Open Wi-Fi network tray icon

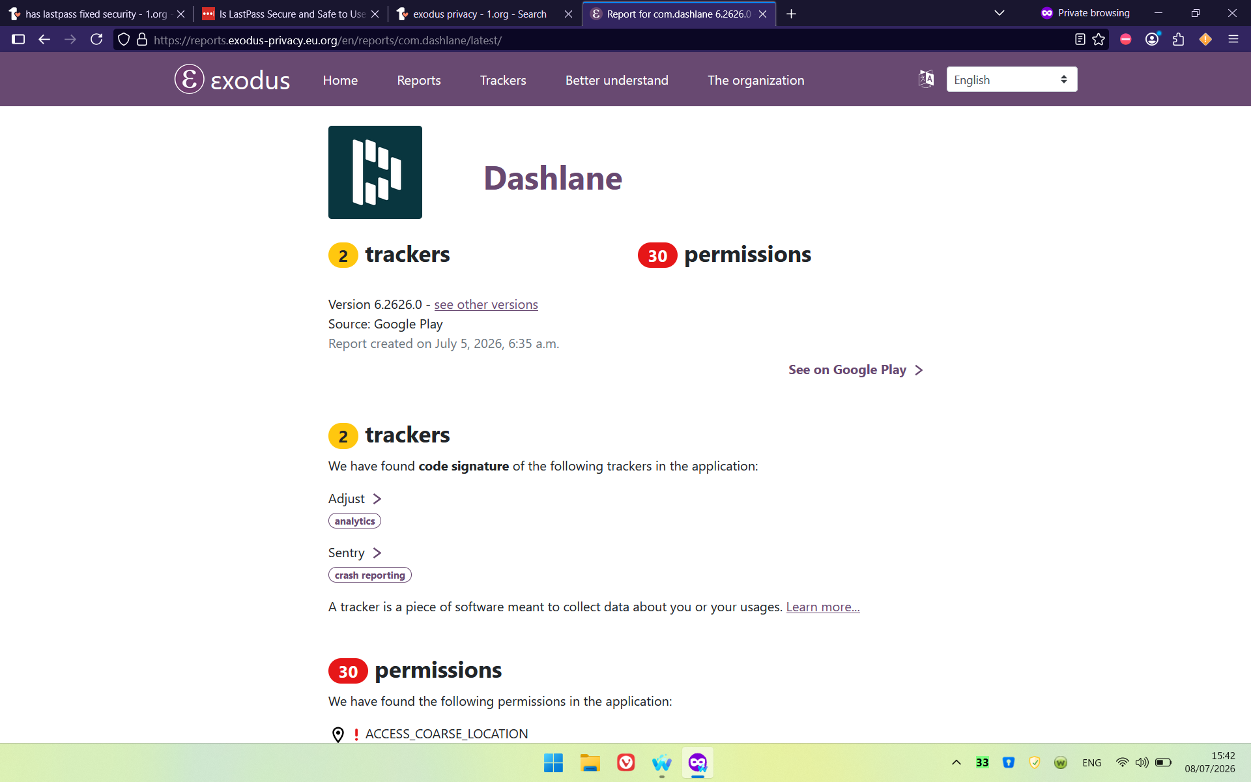coord(1122,762)
